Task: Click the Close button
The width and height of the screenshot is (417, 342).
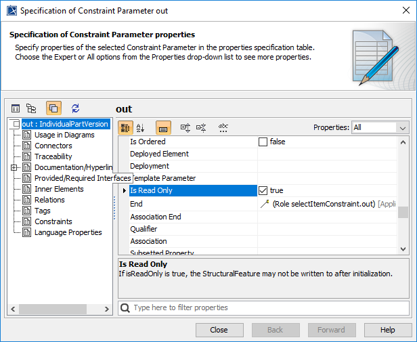Action: [219, 330]
